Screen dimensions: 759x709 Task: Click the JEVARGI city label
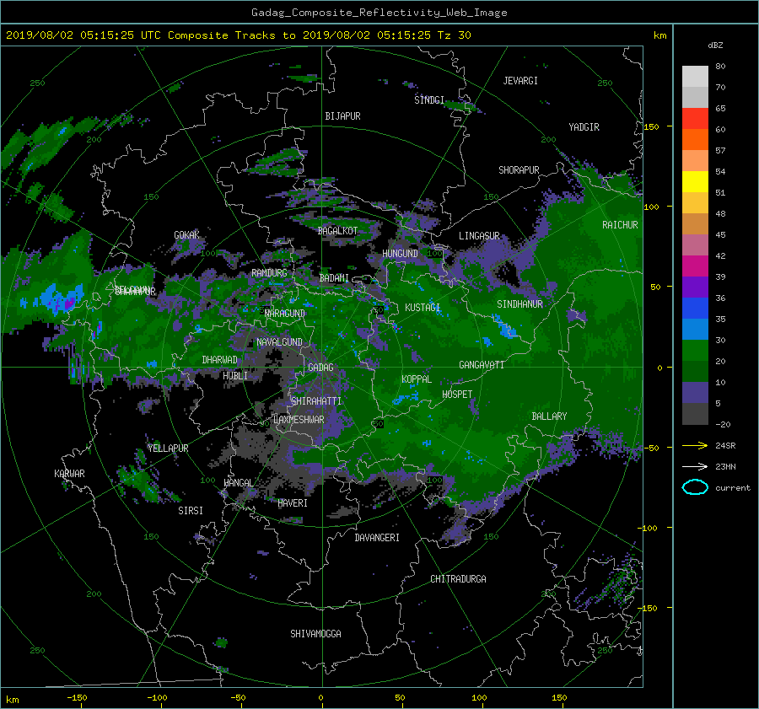point(520,81)
